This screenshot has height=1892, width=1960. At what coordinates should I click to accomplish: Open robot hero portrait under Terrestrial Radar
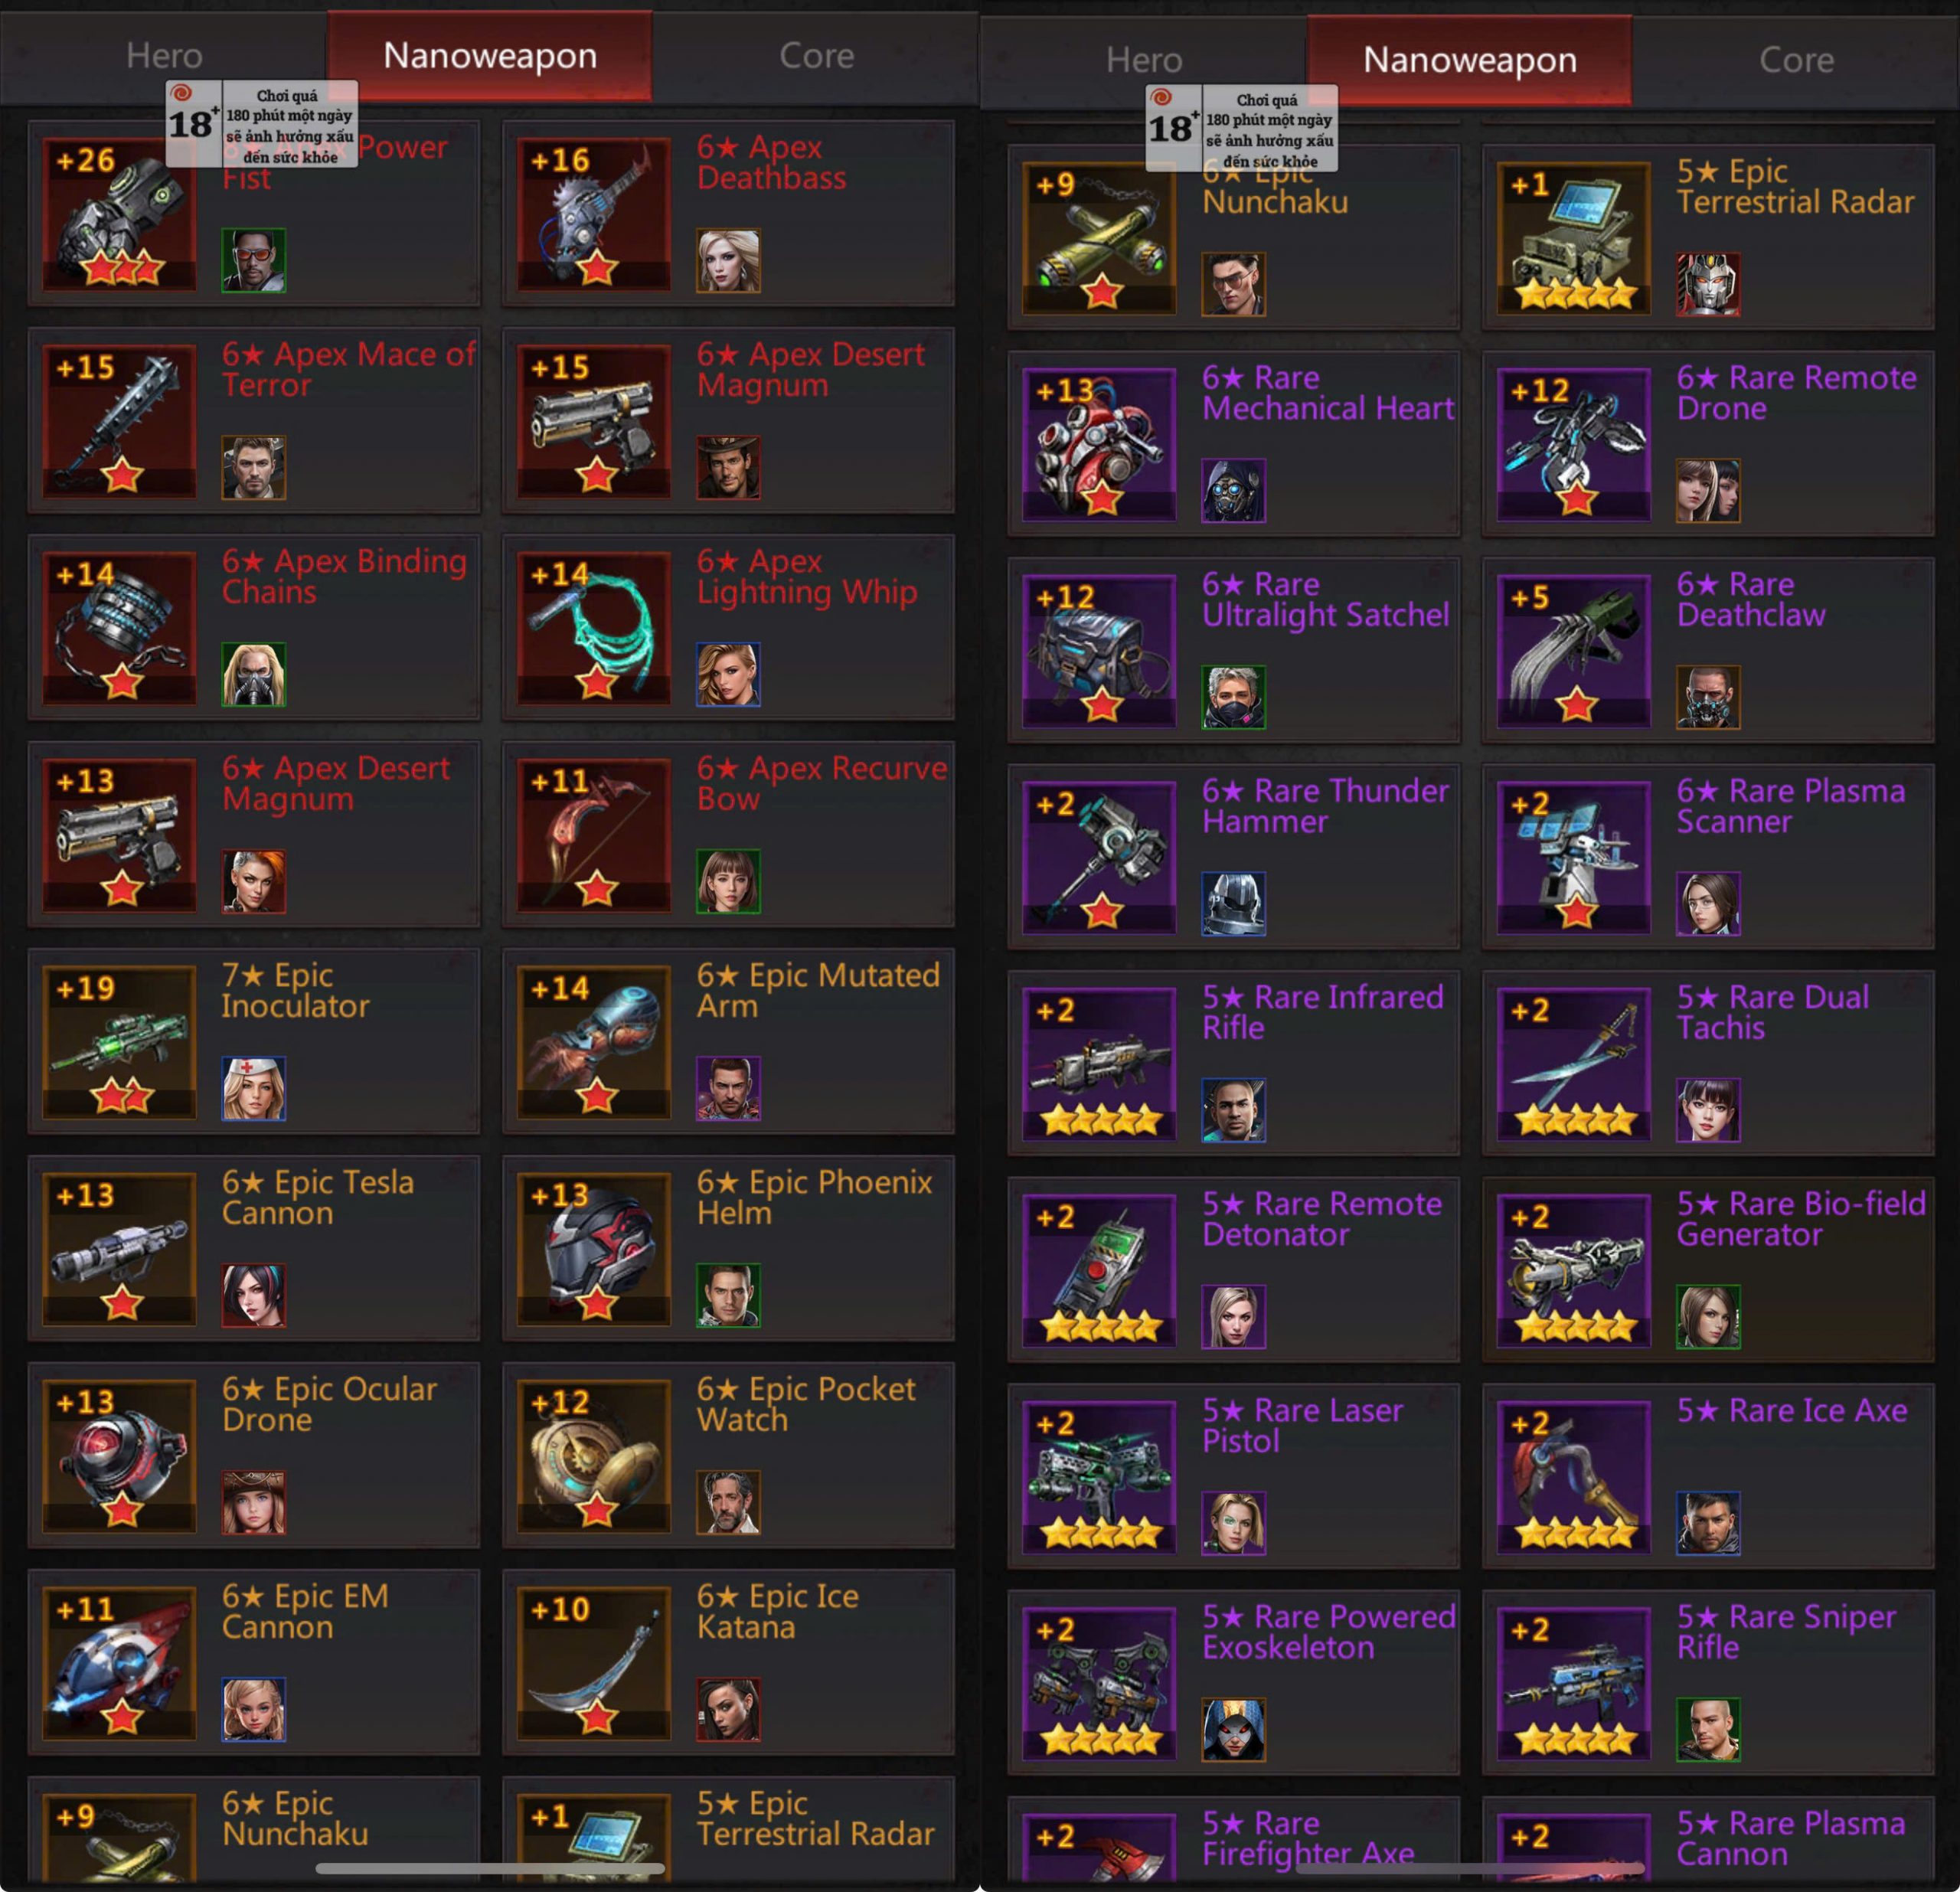[x=1708, y=284]
